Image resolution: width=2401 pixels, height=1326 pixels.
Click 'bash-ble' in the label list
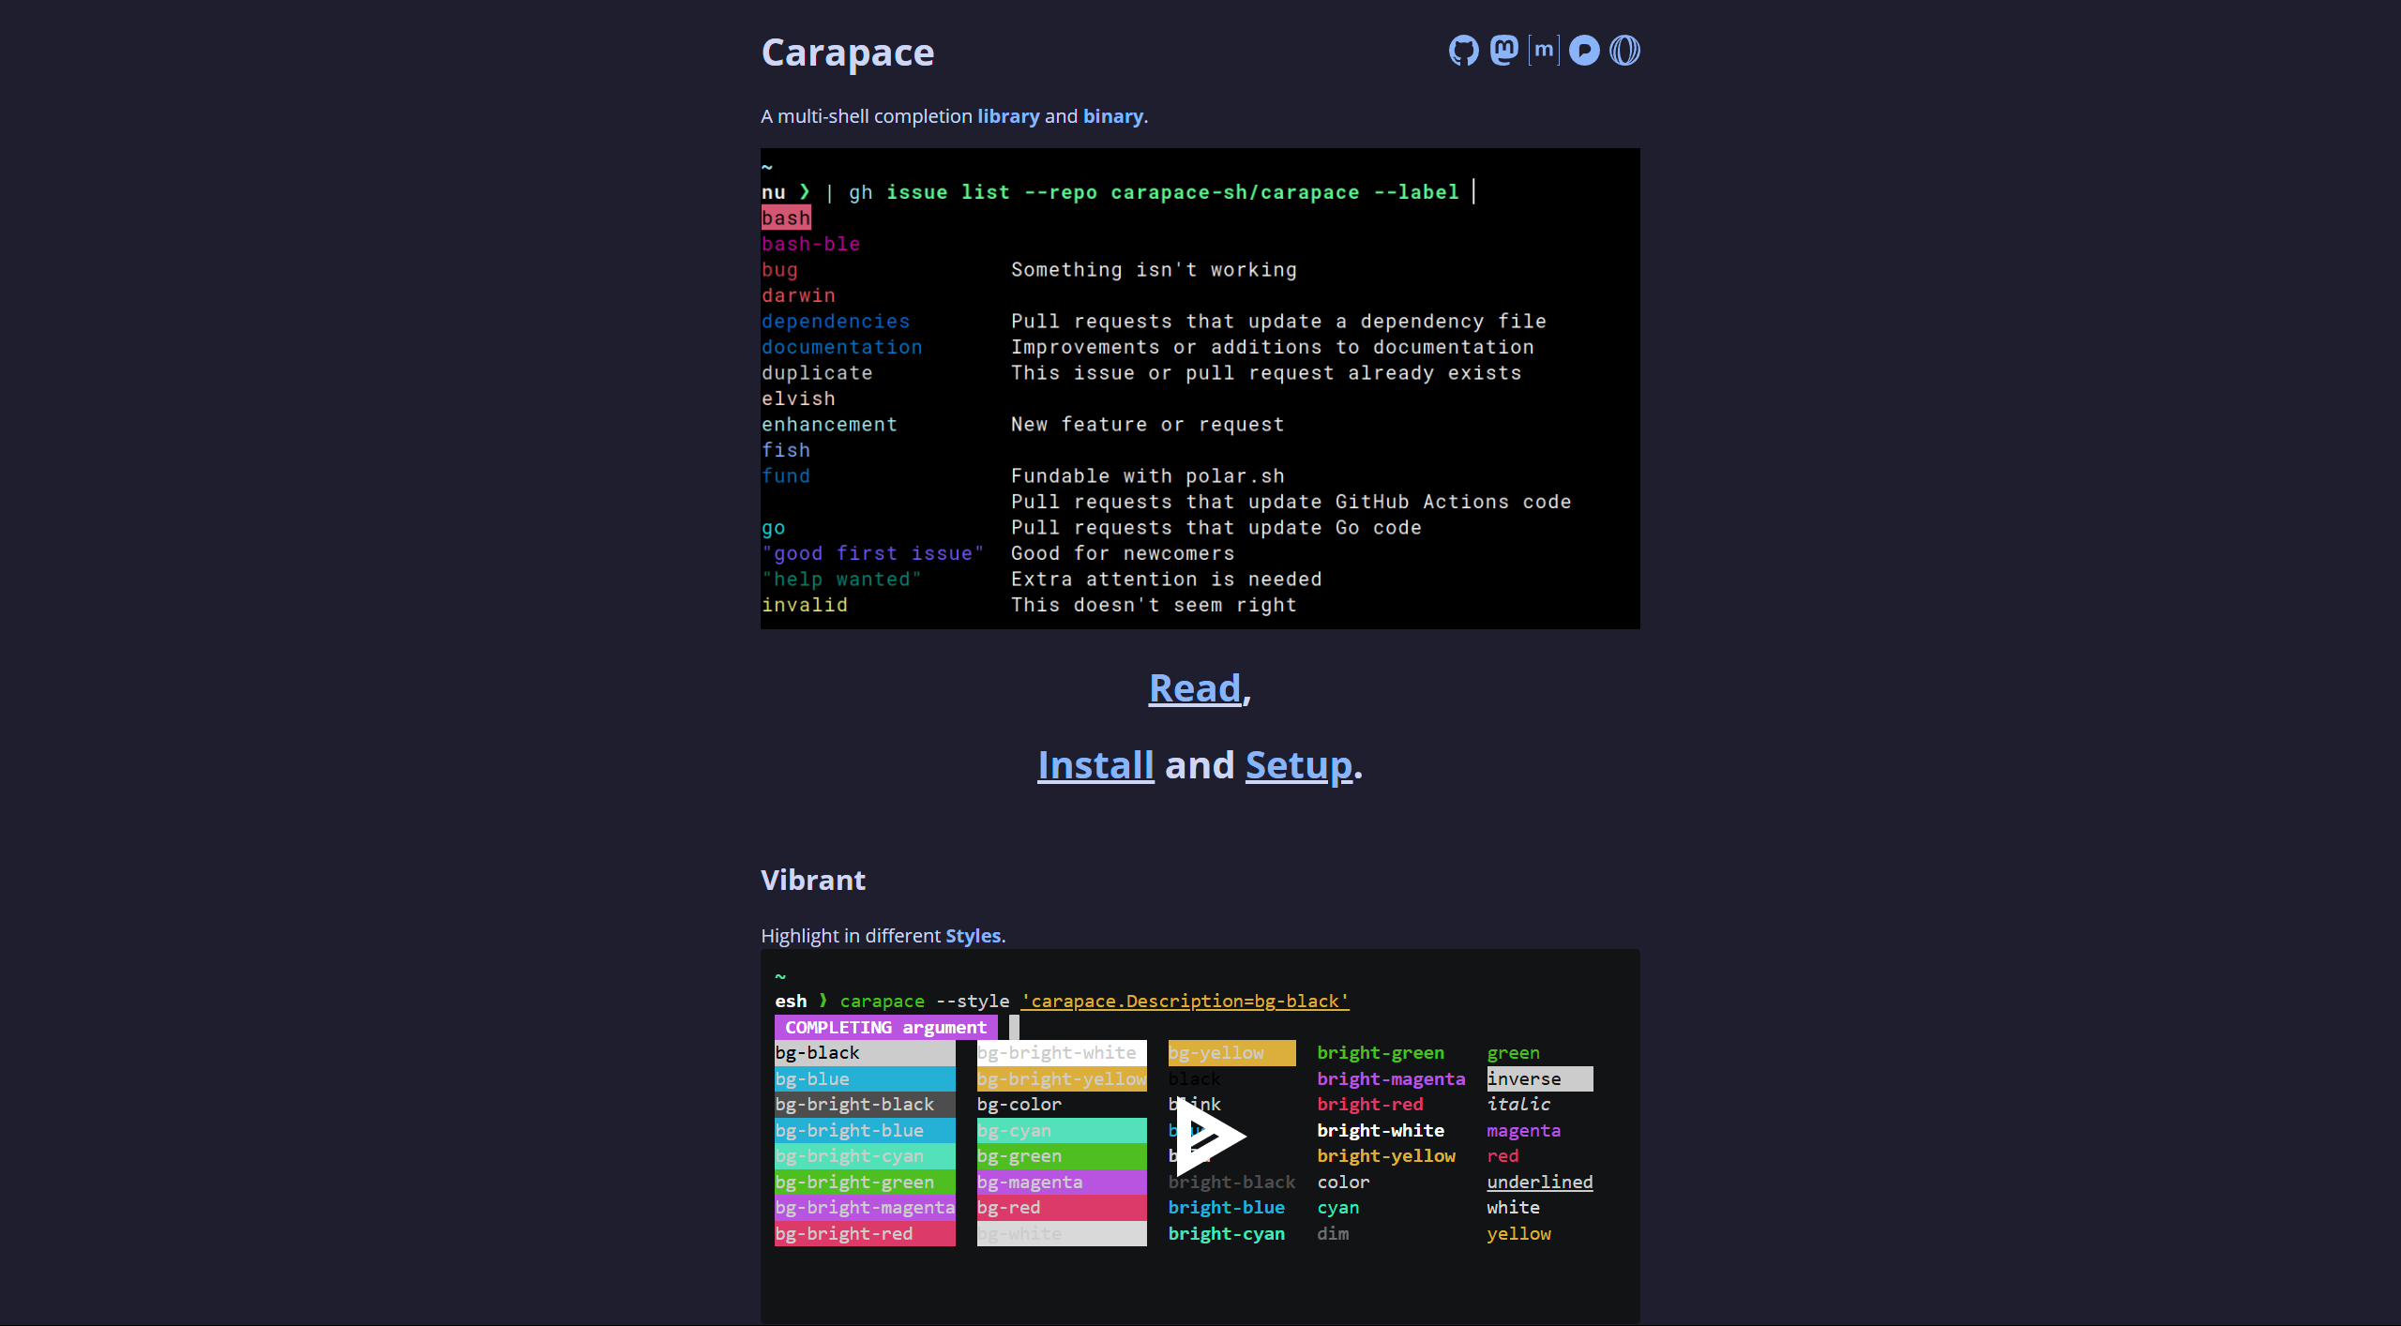[810, 244]
